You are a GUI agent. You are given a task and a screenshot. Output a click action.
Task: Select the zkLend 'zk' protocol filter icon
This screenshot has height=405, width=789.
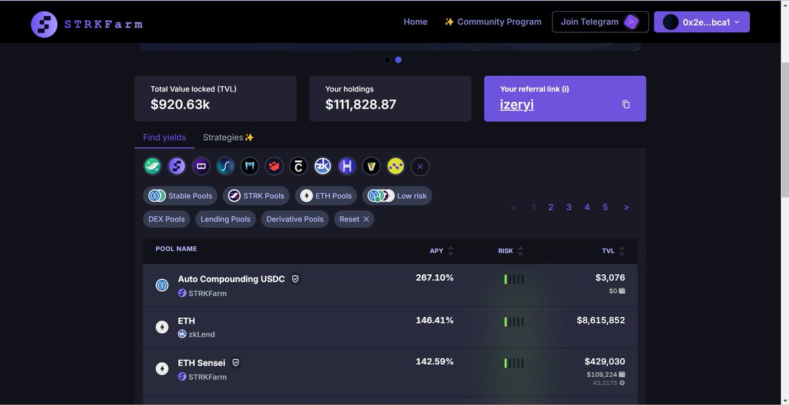coord(322,166)
